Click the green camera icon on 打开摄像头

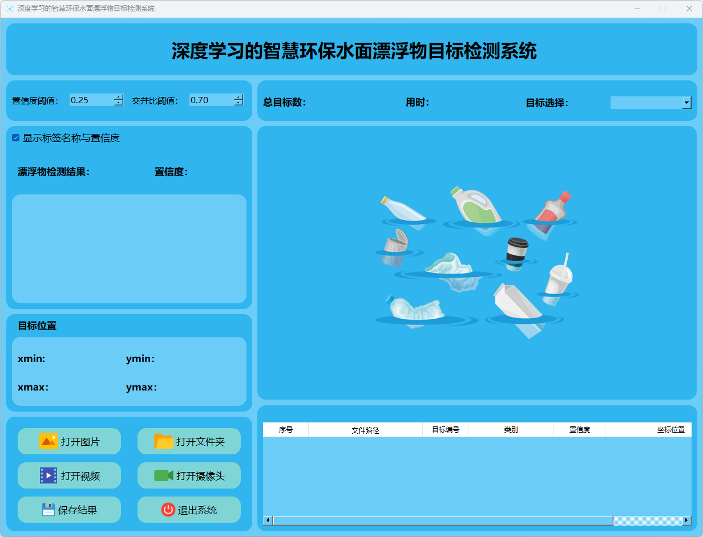pyautogui.click(x=163, y=475)
